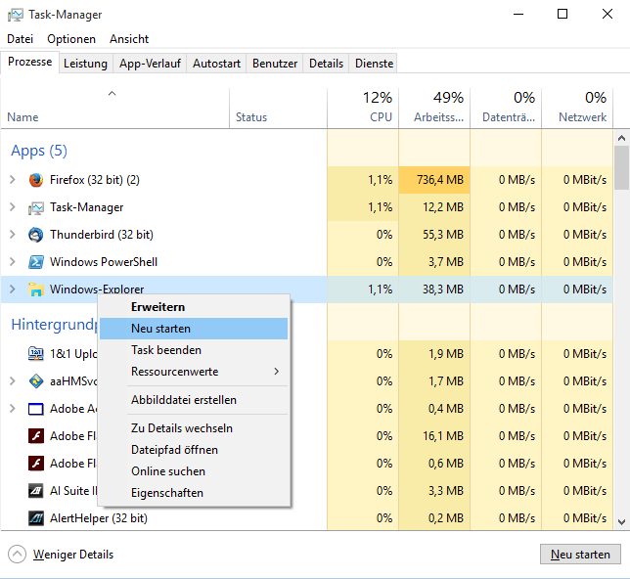This screenshot has width=630, height=579.
Task: Switch to the Details tab
Action: click(x=327, y=64)
